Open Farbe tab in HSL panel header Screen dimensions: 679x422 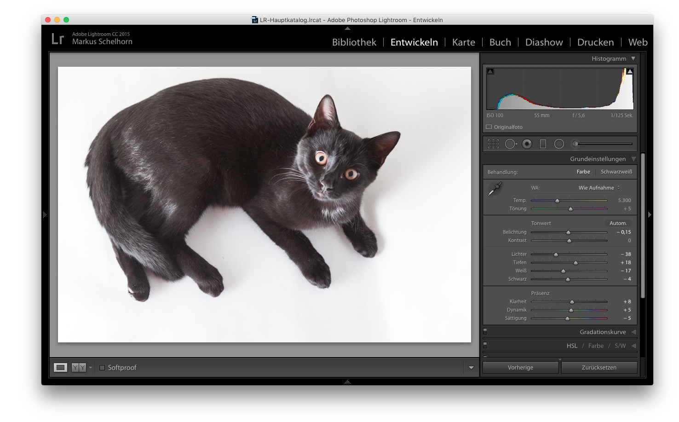596,346
